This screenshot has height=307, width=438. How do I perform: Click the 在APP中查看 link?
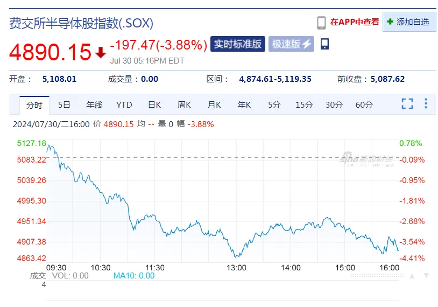(x=355, y=22)
